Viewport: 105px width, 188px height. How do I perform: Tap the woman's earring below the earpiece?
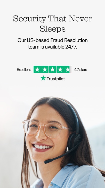tap(67, 149)
